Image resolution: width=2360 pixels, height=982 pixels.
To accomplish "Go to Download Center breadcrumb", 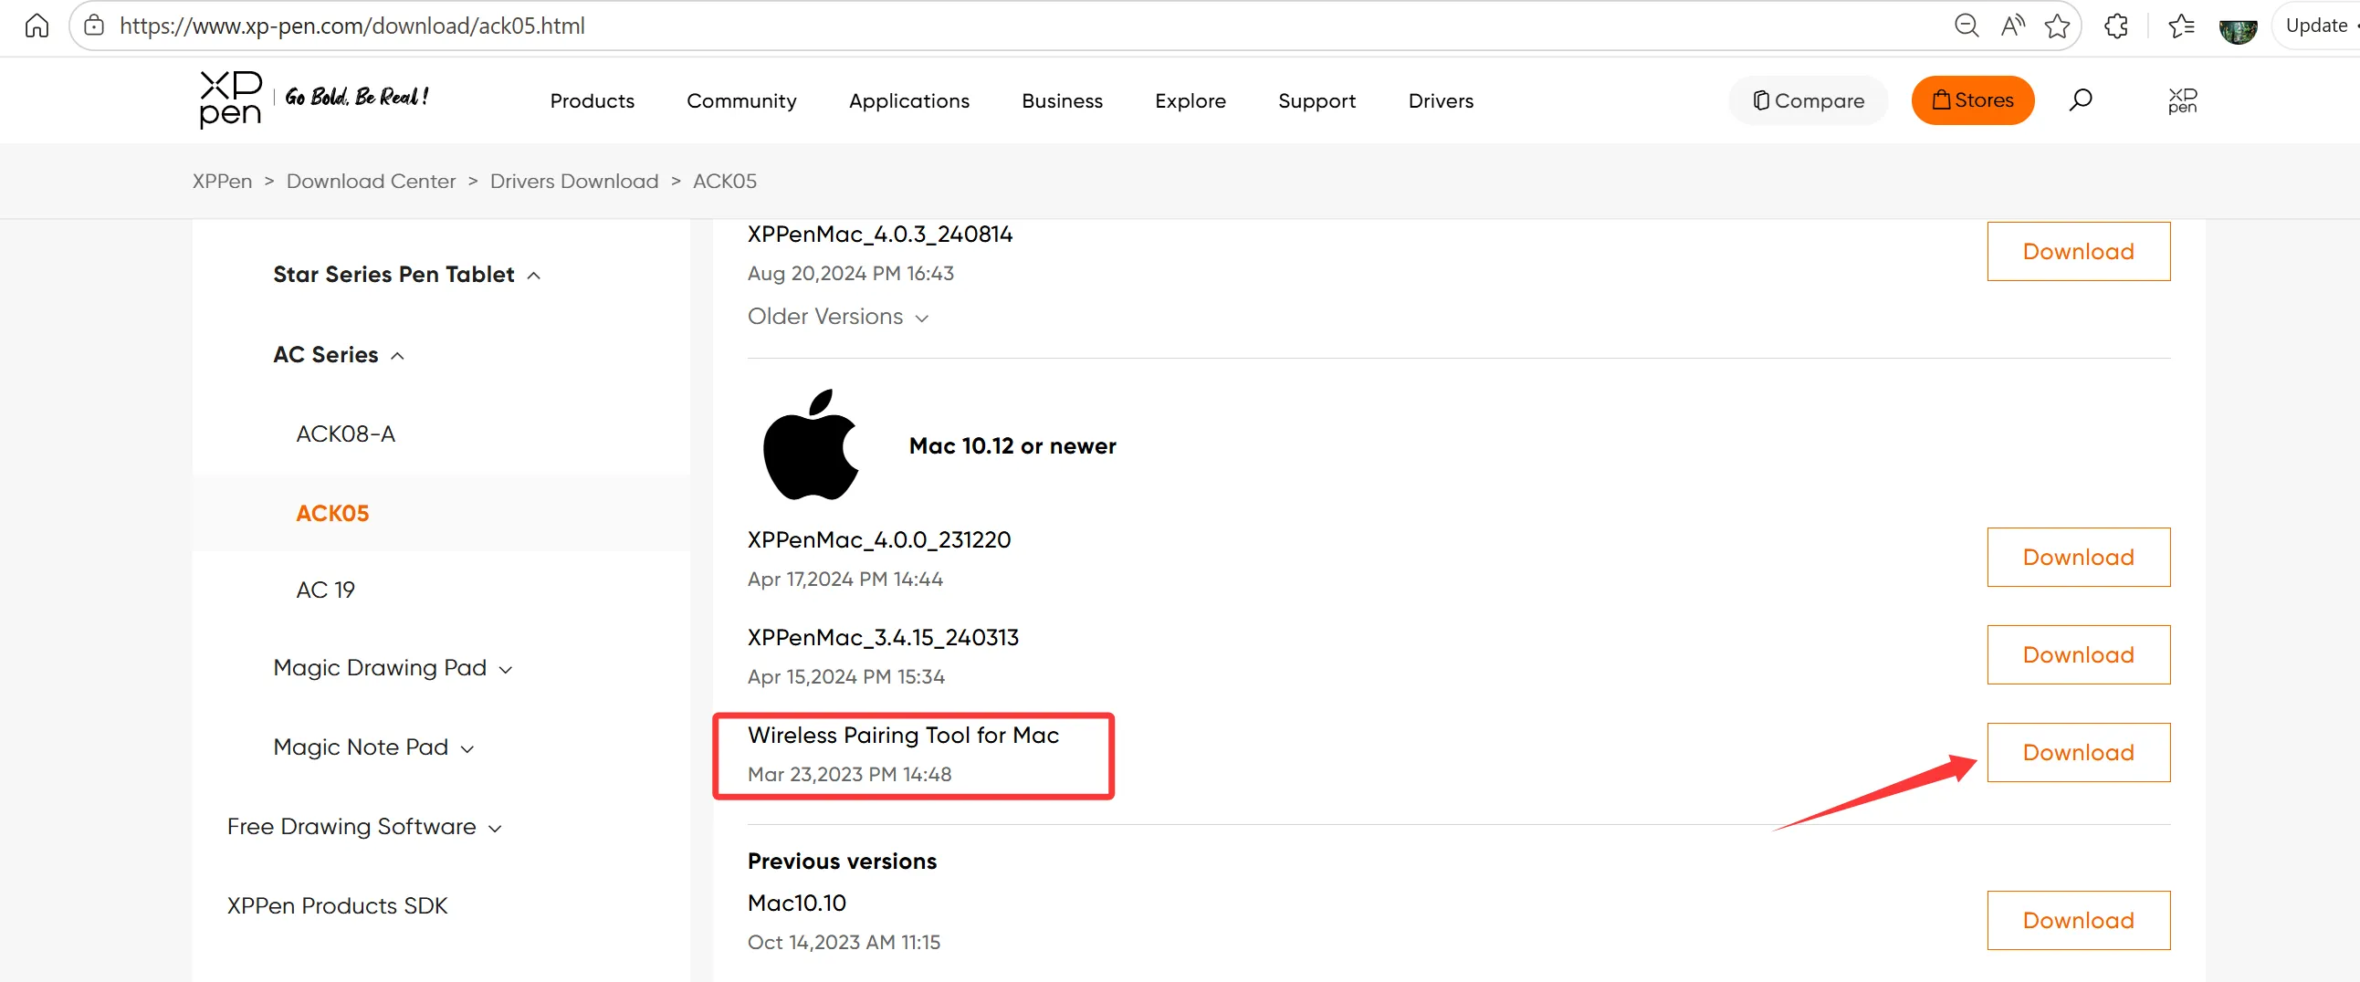I will click(x=371, y=181).
